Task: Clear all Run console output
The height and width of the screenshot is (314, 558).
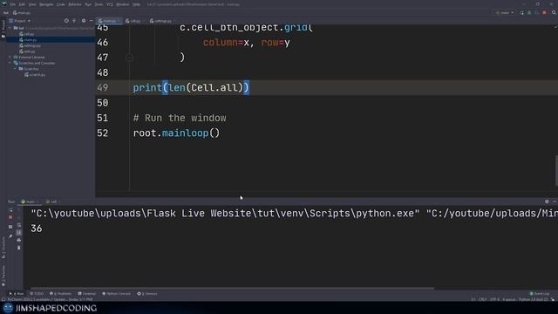Action: [19, 248]
